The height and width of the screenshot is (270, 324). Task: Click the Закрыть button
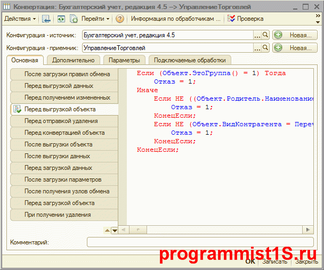(306, 261)
